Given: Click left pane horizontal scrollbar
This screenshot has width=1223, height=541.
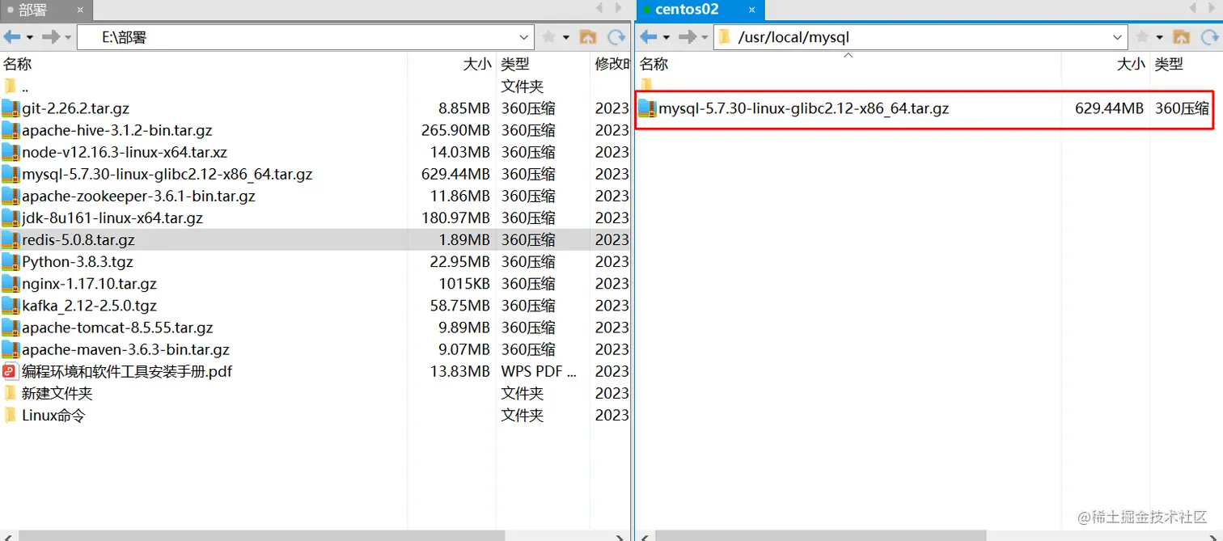Looking at the screenshot, I should [261, 535].
